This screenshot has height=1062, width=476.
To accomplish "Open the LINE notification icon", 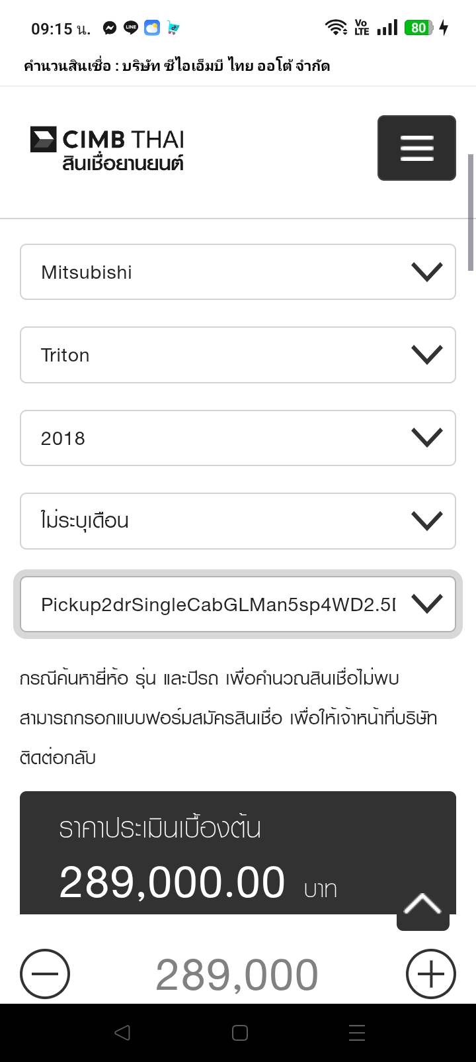I will click(x=131, y=28).
